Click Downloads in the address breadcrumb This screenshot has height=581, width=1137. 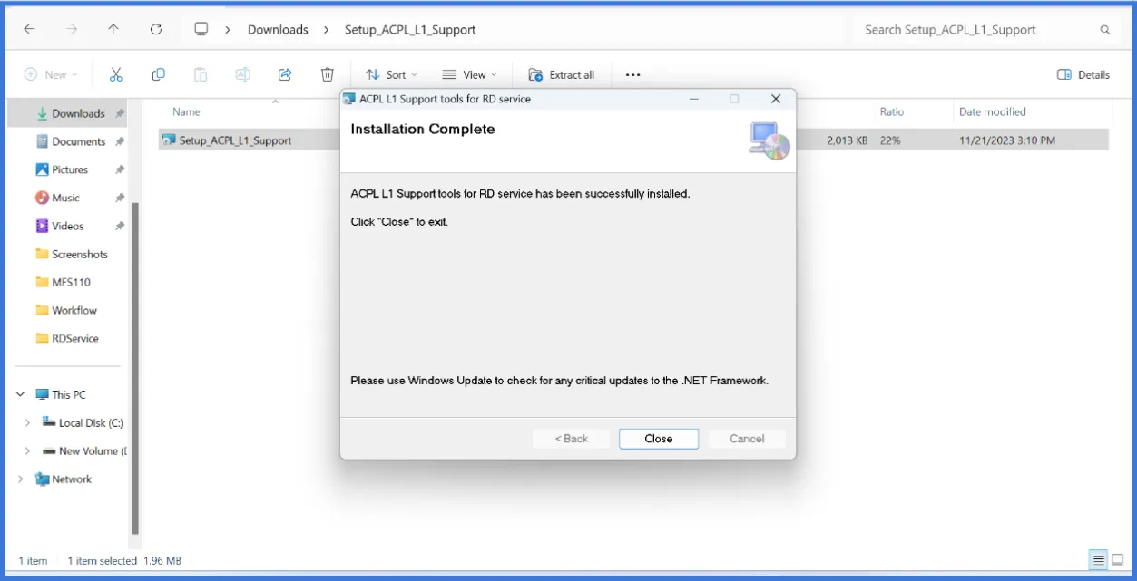(x=278, y=30)
